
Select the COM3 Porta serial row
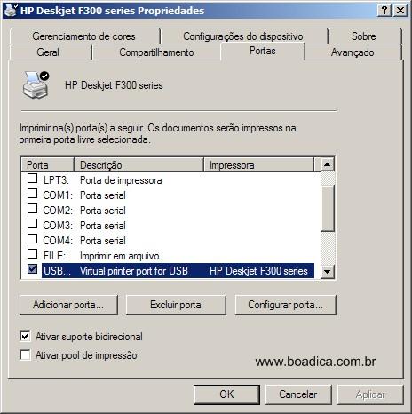(x=170, y=226)
